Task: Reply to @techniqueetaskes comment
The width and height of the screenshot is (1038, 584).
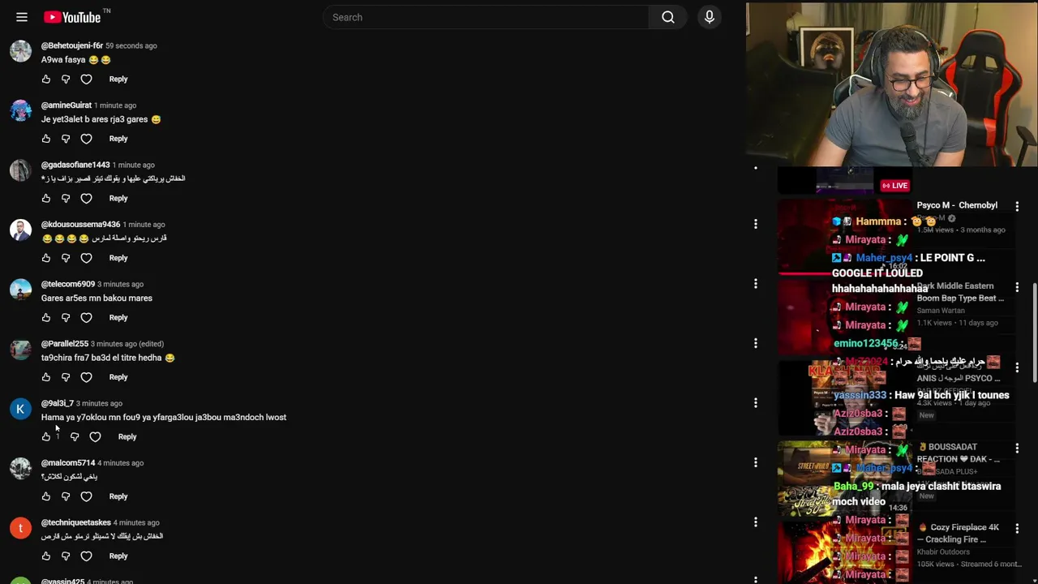Action: click(x=118, y=556)
